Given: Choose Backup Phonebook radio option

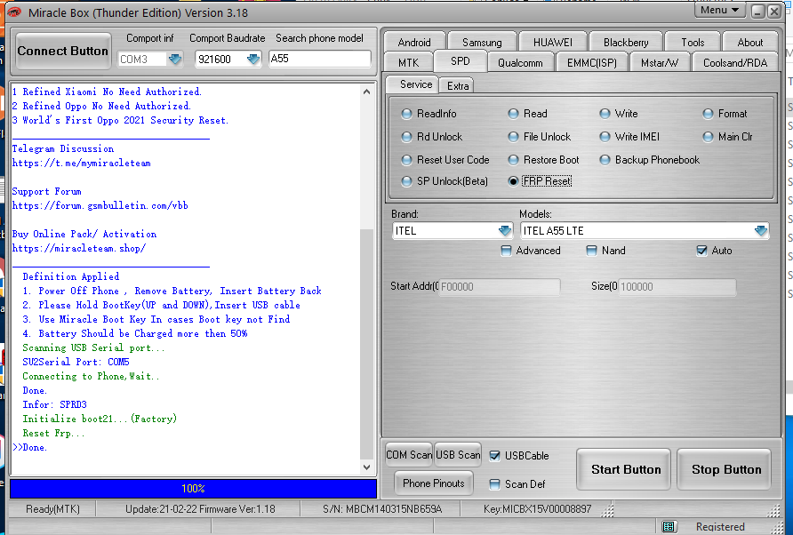Looking at the screenshot, I should coord(605,160).
